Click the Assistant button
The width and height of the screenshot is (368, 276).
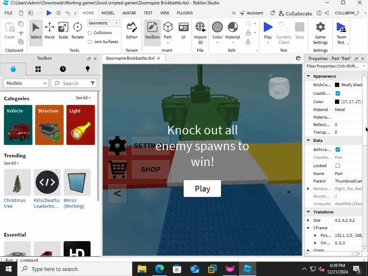252,13
